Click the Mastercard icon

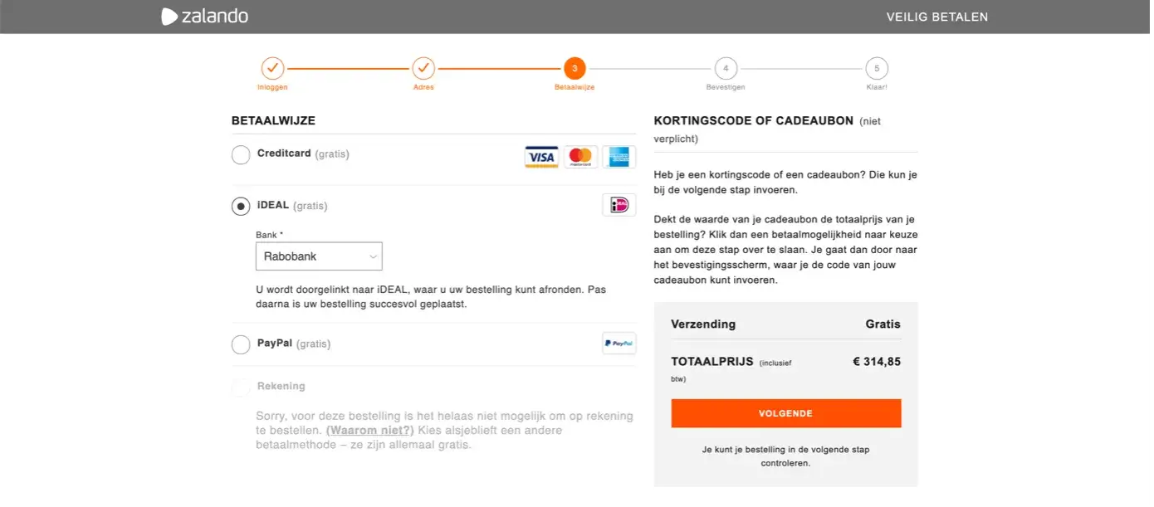tap(580, 157)
